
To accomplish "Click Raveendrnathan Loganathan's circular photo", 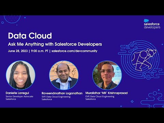I will (x=64, y=75).
